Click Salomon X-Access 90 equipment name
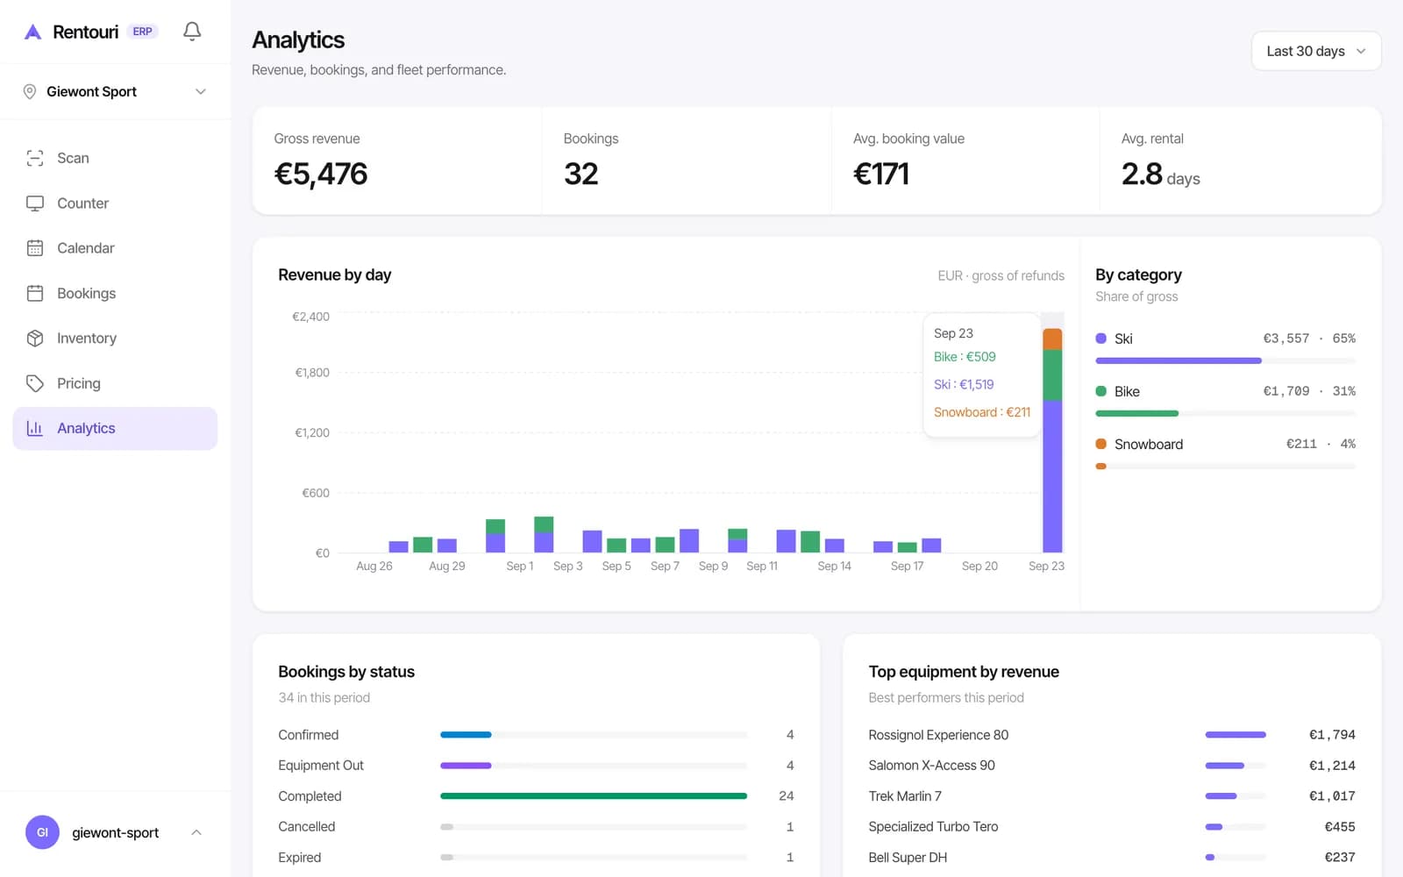The width and height of the screenshot is (1403, 877). 931,766
